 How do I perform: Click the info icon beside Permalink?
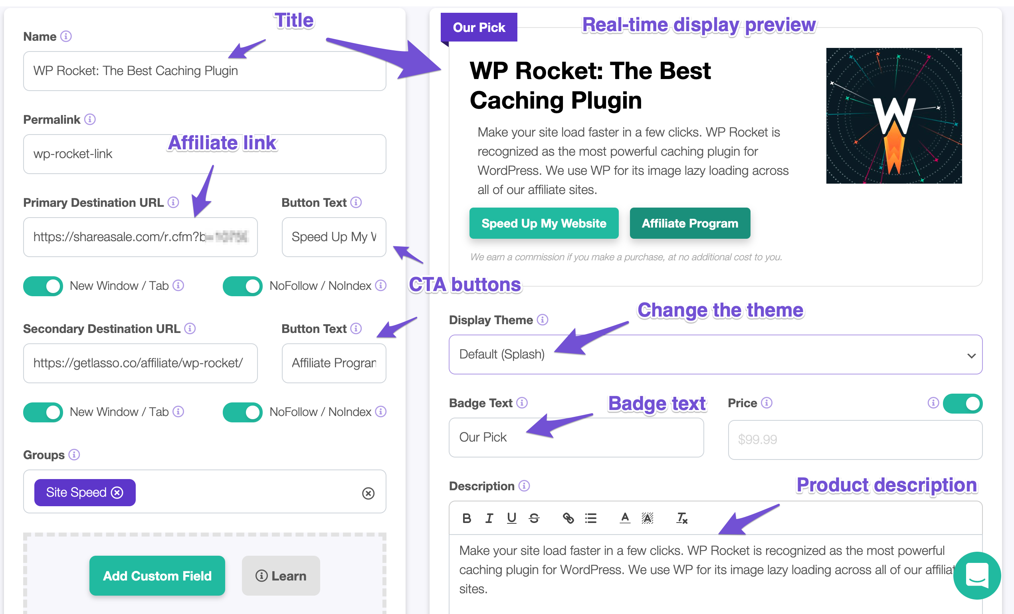click(x=90, y=119)
